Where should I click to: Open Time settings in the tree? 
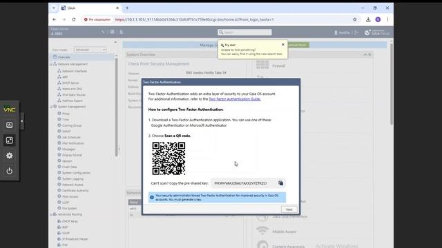(x=66, y=119)
